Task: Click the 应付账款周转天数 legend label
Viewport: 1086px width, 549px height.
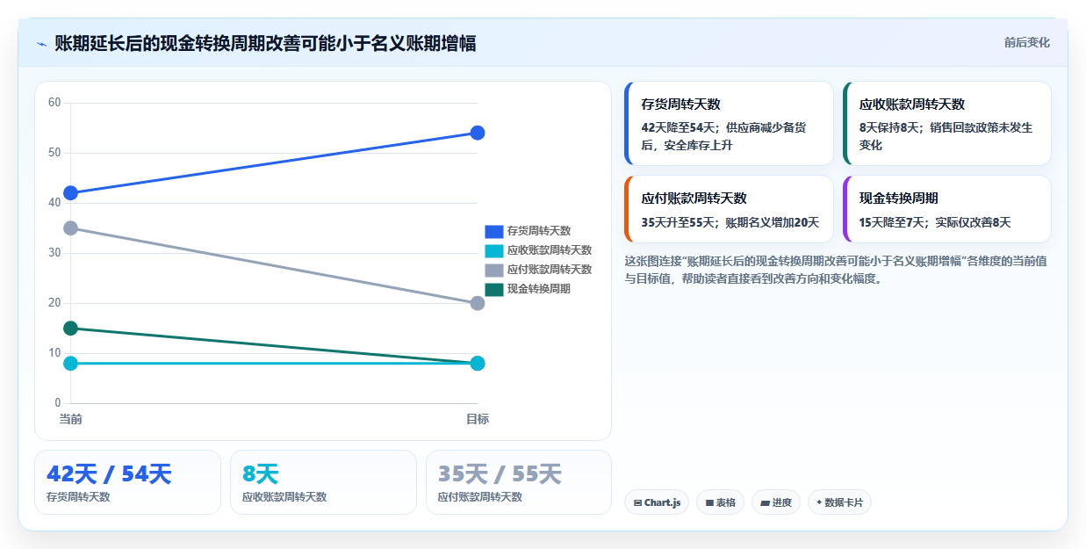Action: pyautogui.click(x=550, y=270)
